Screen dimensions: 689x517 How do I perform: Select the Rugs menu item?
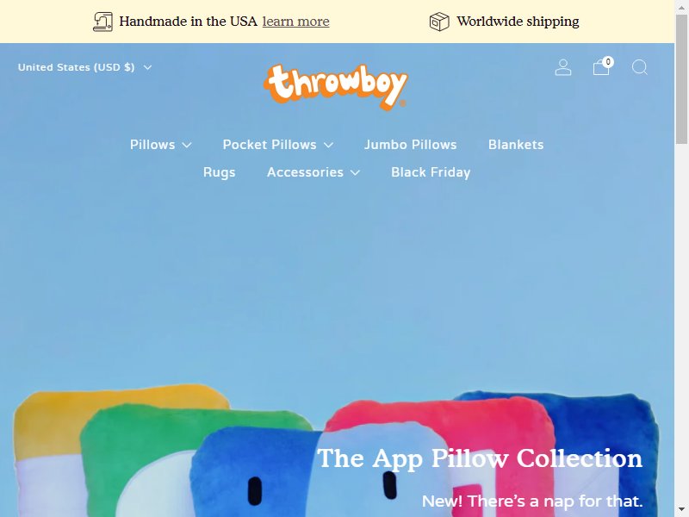[x=220, y=172]
